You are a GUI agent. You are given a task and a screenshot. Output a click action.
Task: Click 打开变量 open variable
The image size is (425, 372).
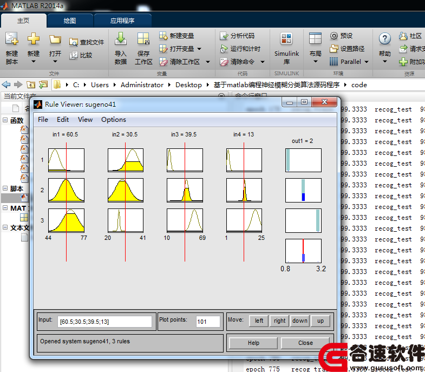point(176,49)
